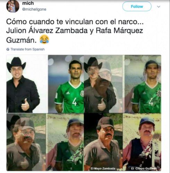Click the globe icon beside Translate

[8, 49]
